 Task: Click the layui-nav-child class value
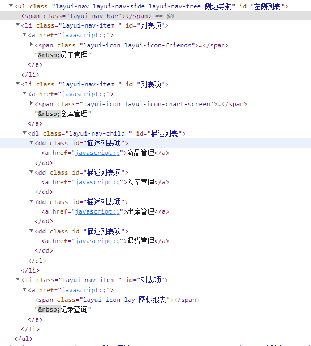[x=97, y=133]
